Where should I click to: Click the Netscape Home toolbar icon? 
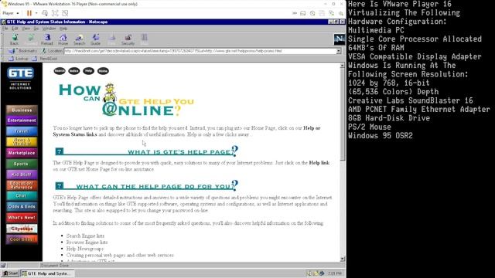(63, 39)
